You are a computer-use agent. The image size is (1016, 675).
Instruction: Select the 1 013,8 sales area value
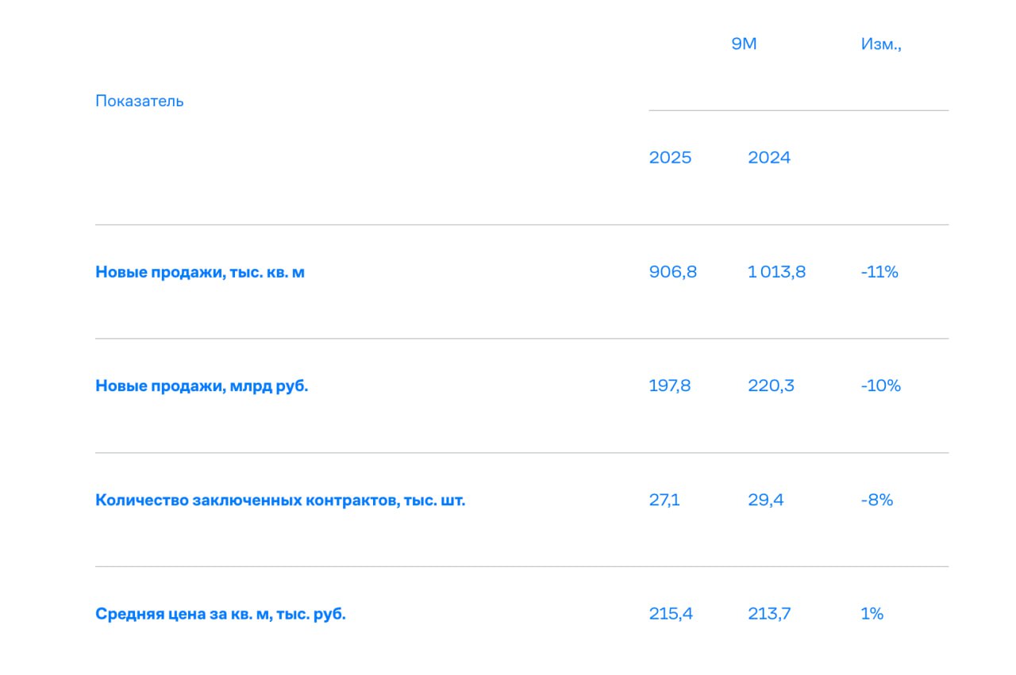[x=776, y=272]
